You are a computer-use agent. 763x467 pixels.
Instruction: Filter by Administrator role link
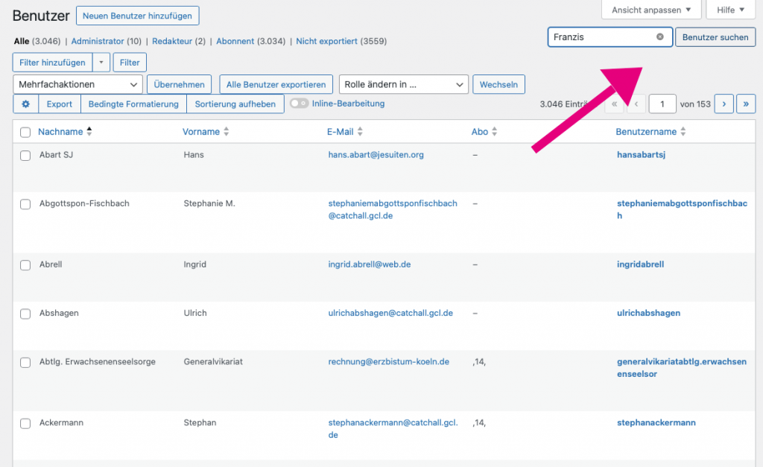(106, 42)
